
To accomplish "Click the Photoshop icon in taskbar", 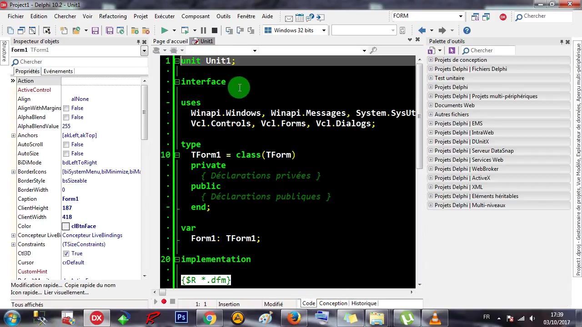I will (181, 317).
